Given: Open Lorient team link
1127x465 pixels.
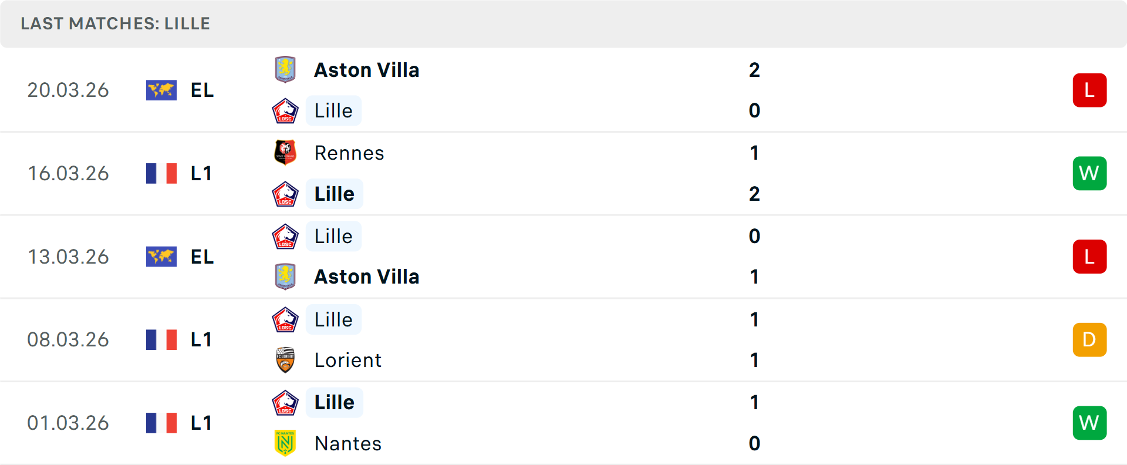Looking at the screenshot, I should pyautogui.click(x=348, y=360).
